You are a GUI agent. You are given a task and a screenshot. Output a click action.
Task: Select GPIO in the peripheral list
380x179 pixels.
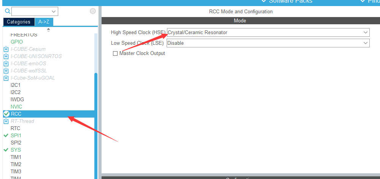17,42
